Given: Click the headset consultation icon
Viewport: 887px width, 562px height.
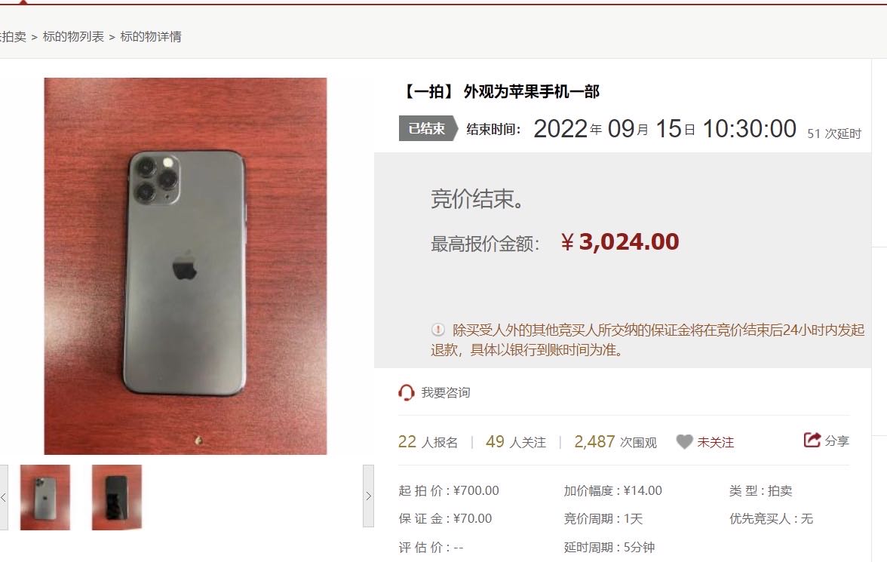Looking at the screenshot, I should 406,392.
